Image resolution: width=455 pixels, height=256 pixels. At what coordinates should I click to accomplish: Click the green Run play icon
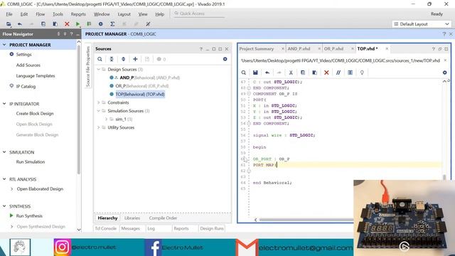[77, 24]
